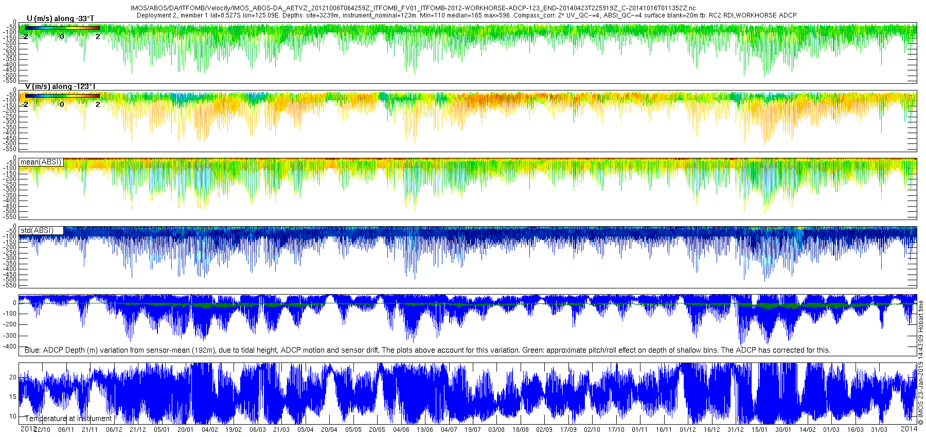Viewport: 926px width, 437px height.
Task: Click the V velocity colorbar
Action: coord(62,96)
